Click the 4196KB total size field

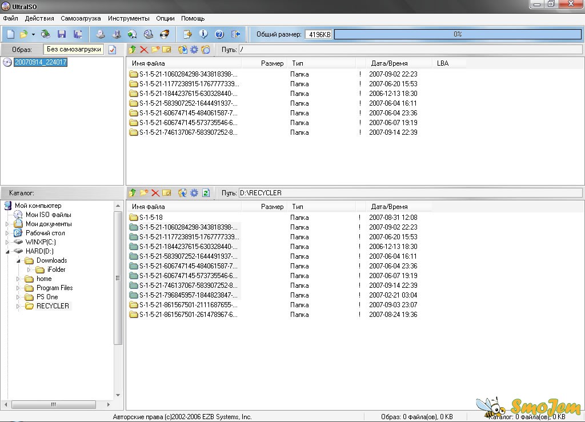(x=319, y=34)
